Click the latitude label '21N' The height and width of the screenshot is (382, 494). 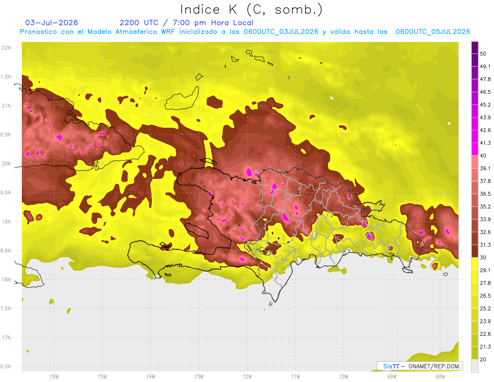click(x=6, y=106)
